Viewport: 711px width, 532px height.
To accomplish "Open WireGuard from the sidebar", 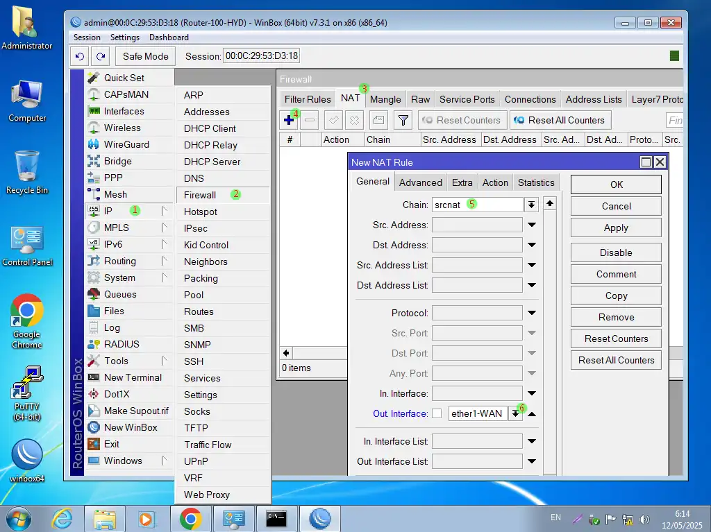I will [126, 144].
